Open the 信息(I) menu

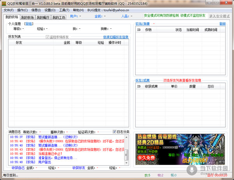[x=36, y=10]
